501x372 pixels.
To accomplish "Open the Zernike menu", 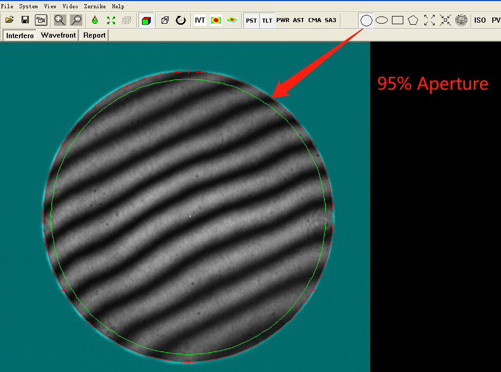I will point(95,6).
